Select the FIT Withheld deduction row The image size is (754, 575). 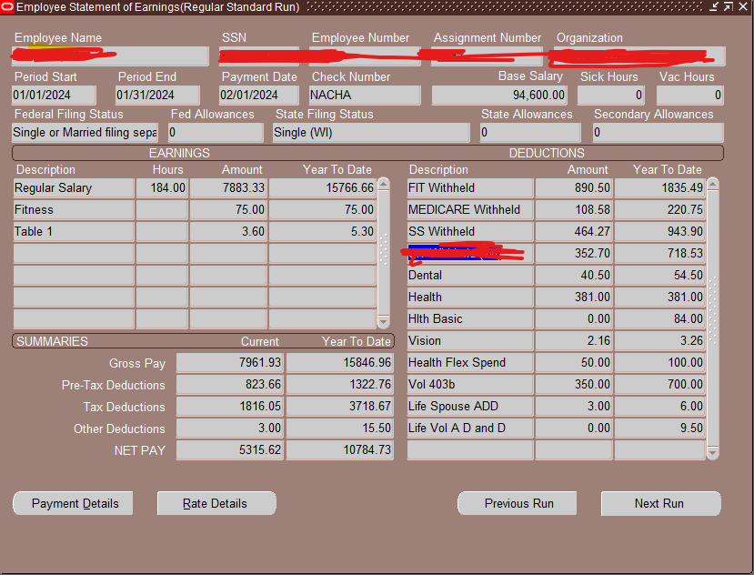tap(468, 187)
